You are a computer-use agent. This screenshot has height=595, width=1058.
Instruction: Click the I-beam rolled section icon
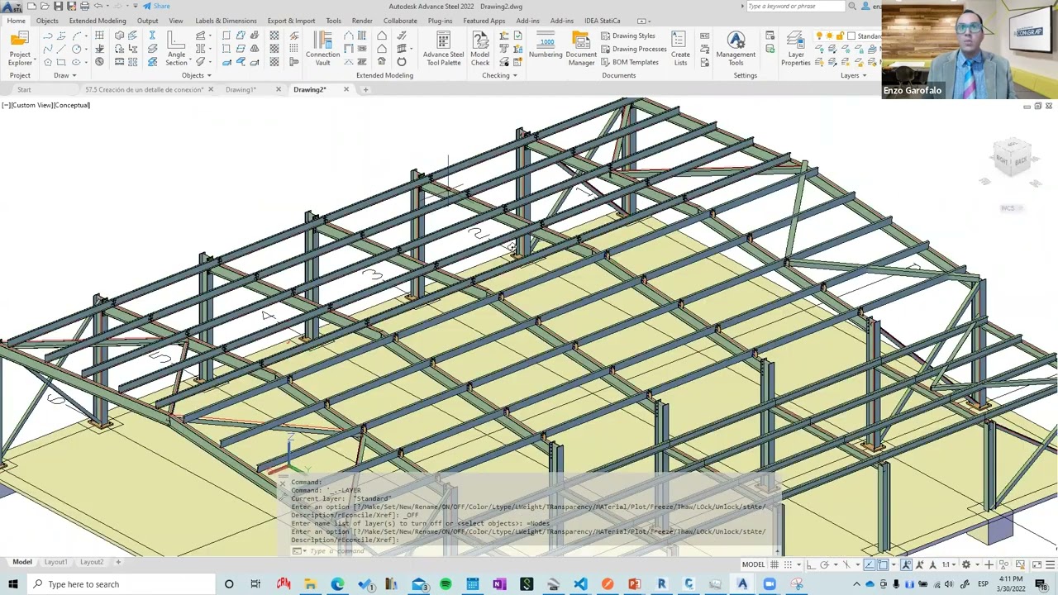point(152,36)
